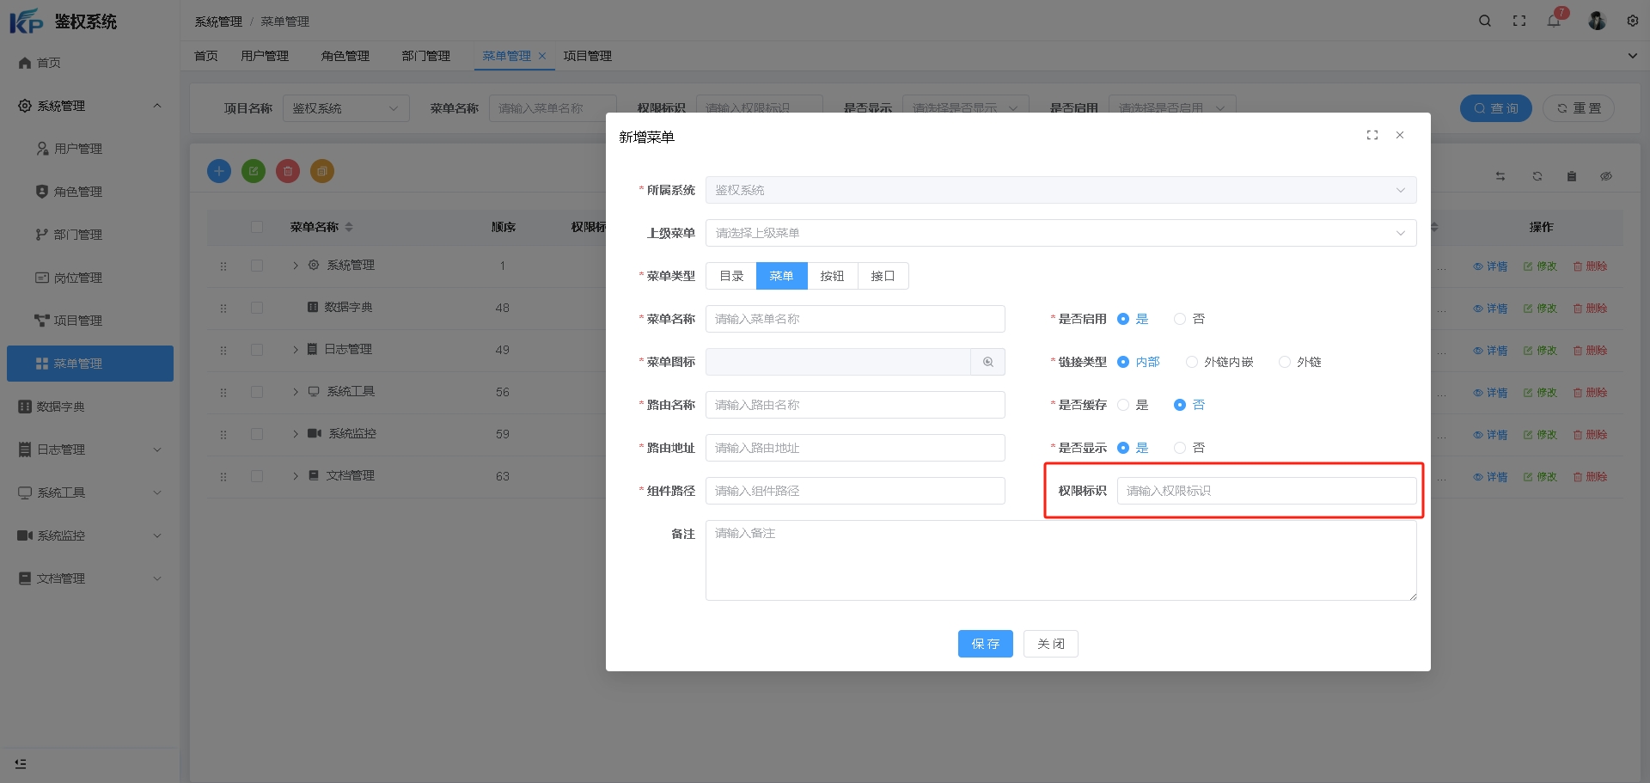Viewport: 1650px width, 783px height.
Task: Click the search magnifier in the header
Action: point(1484,21)
